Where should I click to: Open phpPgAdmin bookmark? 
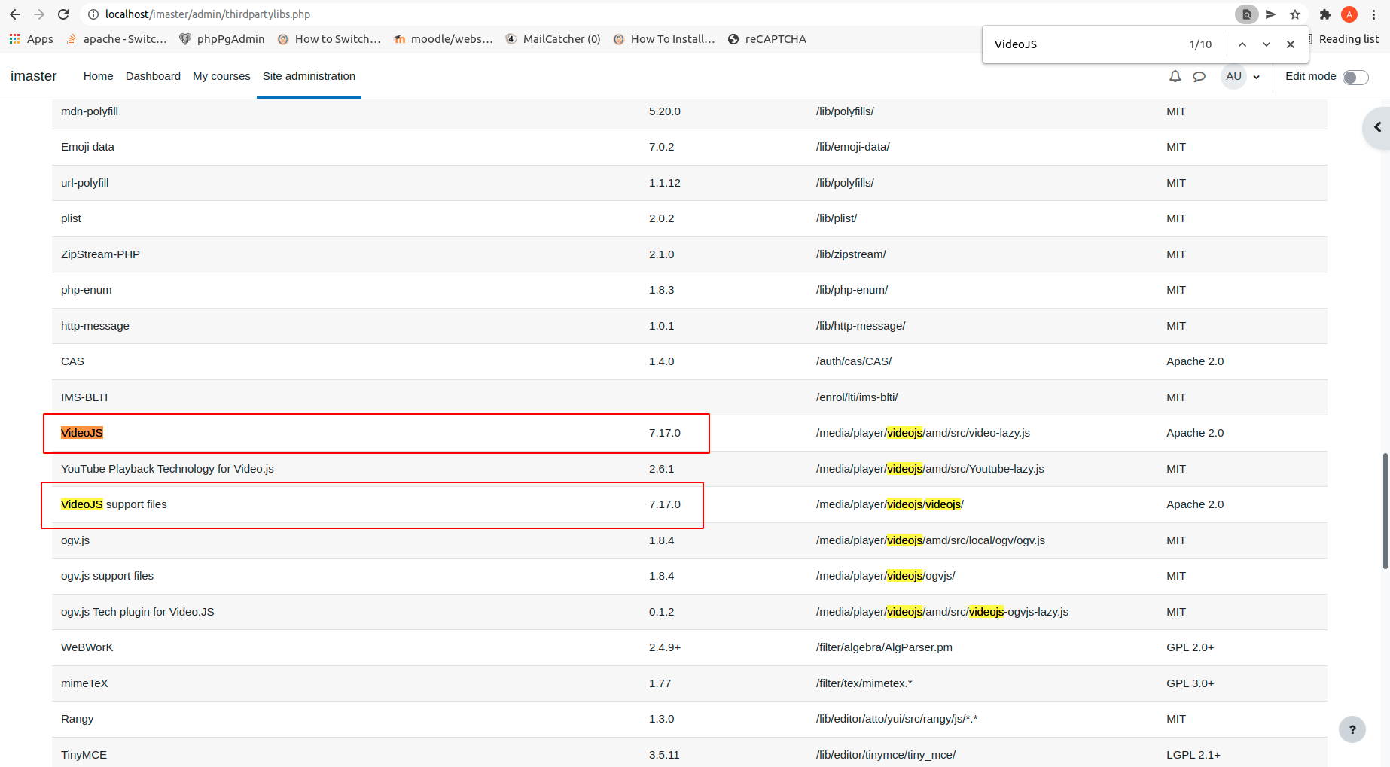(x=222, y=39)
